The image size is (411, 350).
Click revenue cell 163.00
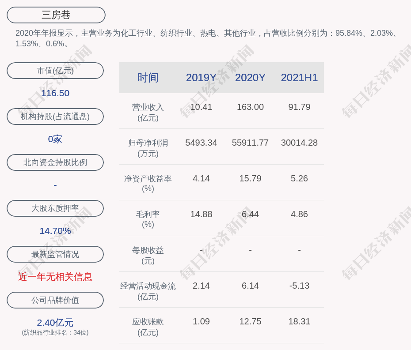click(250, 107)
